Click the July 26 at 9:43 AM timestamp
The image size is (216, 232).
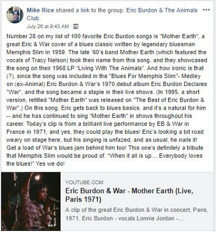[48, 26]
